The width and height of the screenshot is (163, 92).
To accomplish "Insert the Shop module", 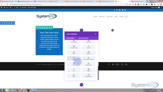I will [x=74, y=53].
